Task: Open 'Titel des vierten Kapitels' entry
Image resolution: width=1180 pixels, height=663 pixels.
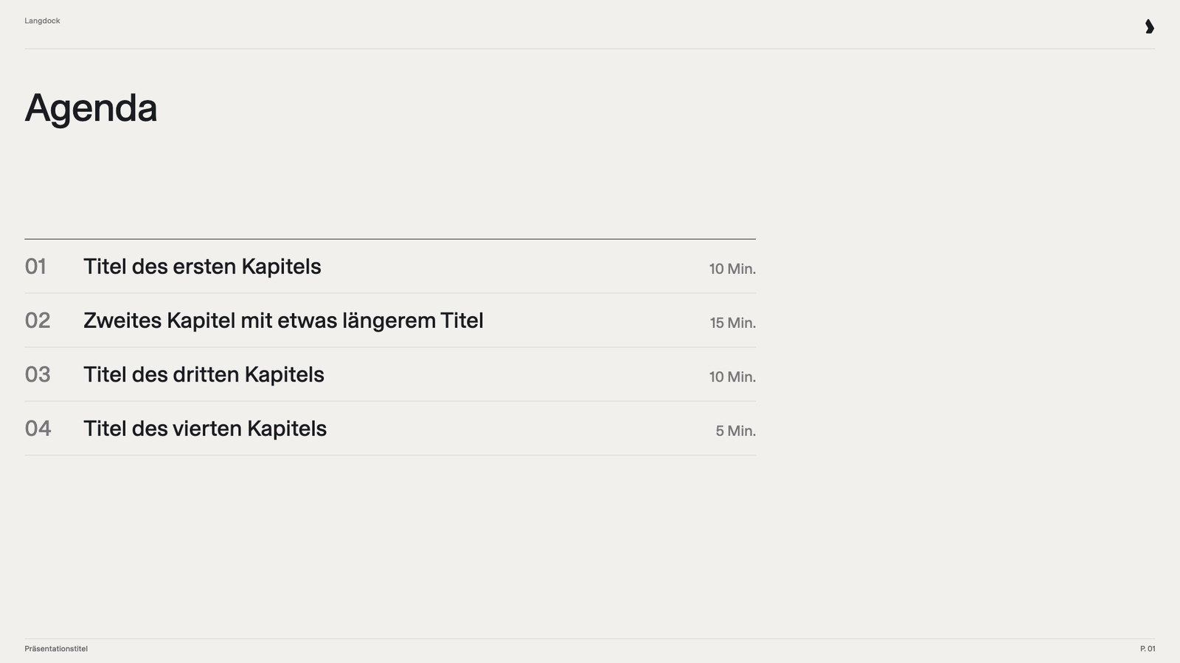Action: (205, 428)
